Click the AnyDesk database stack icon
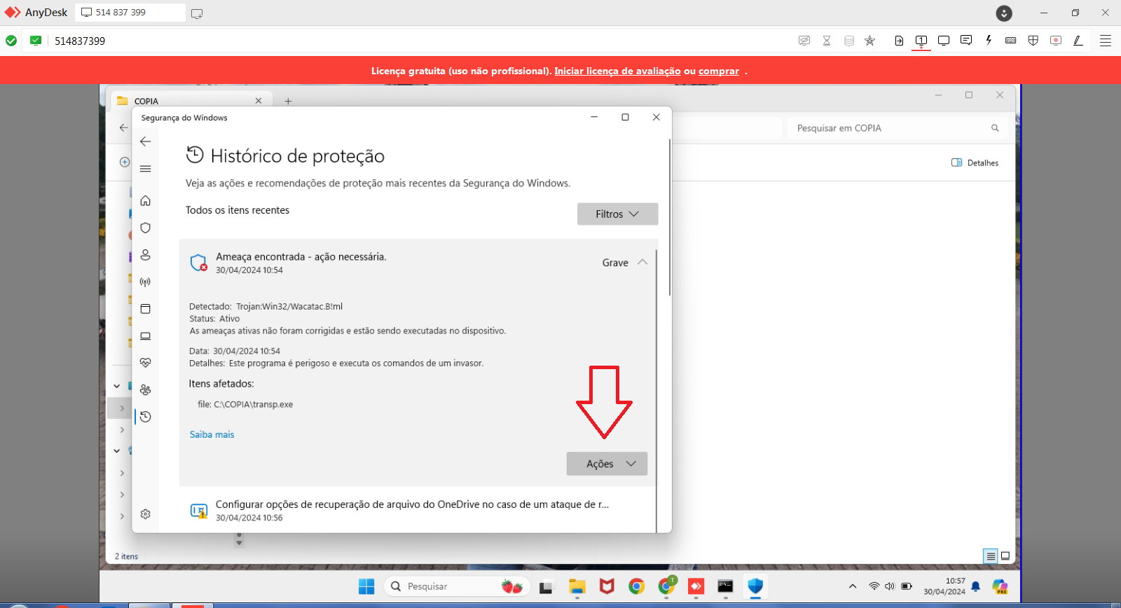This screenshot has height=608, width=1121. (x=849, y=41)
